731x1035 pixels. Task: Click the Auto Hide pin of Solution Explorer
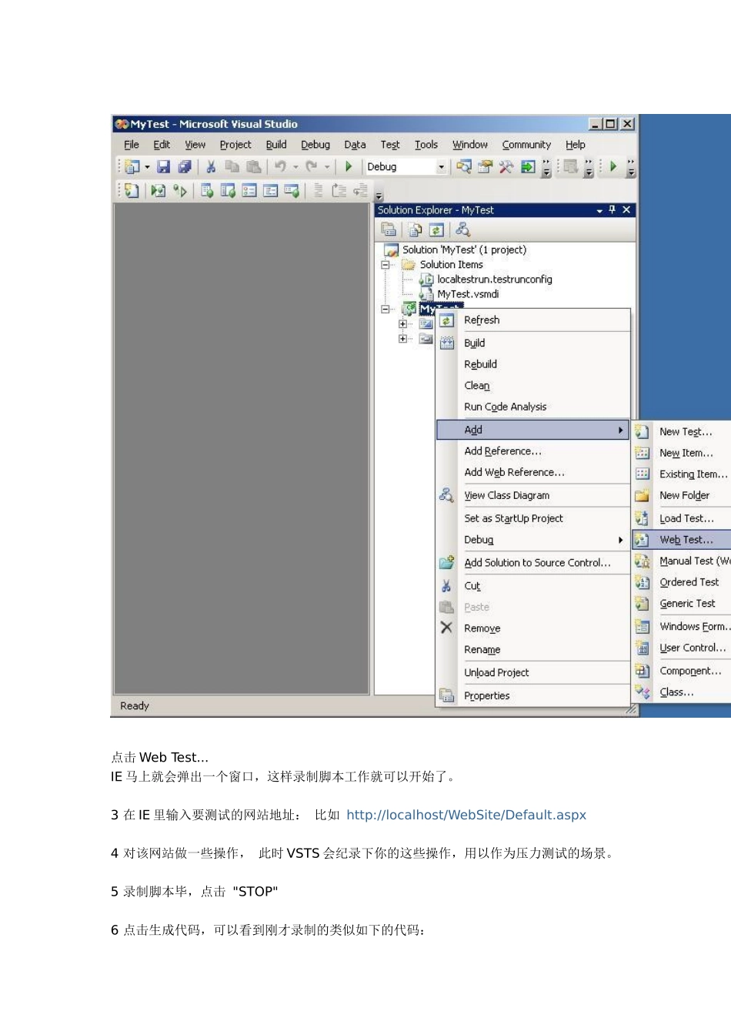pos(613,209)
